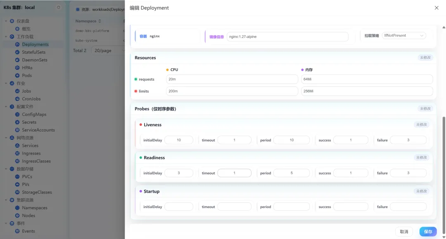The height and width of the screenshot is (239, 446).
Task: Click the Events sidebar icon
Action: pyautogui.click(x=17, y=231)
